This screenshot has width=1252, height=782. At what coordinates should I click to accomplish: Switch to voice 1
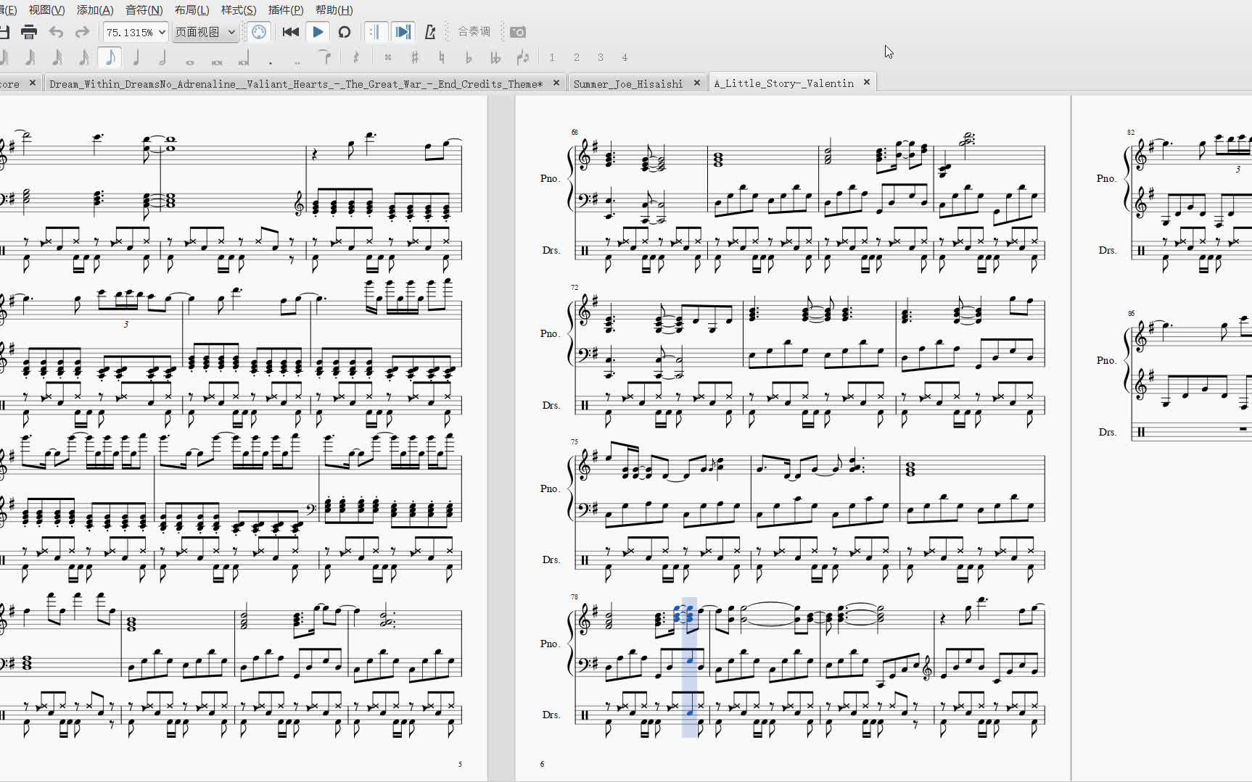(552, 57)
